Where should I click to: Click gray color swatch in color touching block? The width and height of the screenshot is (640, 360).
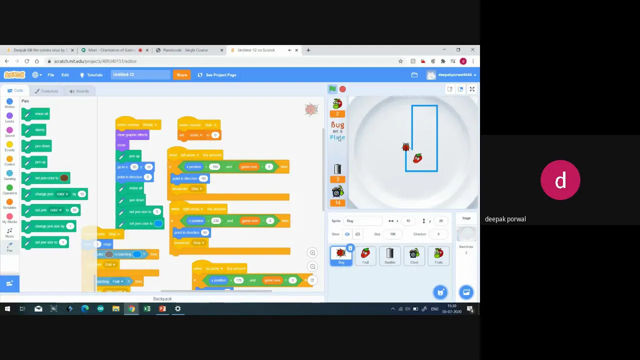pyautogui.click(x=109, y=254)
